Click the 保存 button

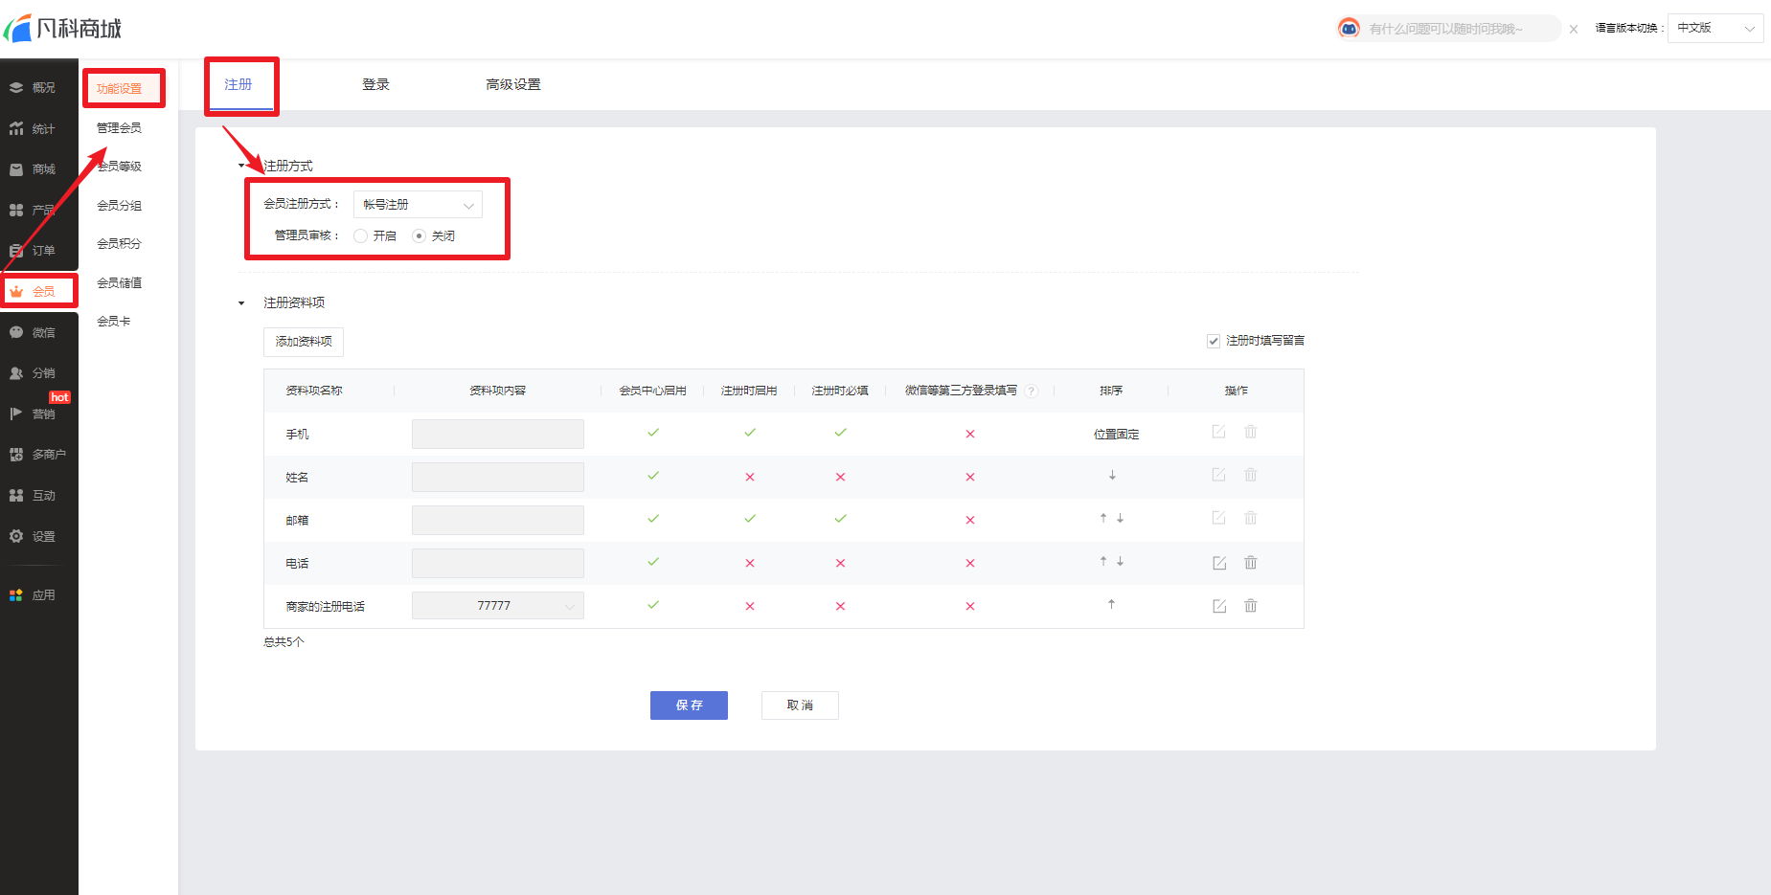click(x=689, y=705)
